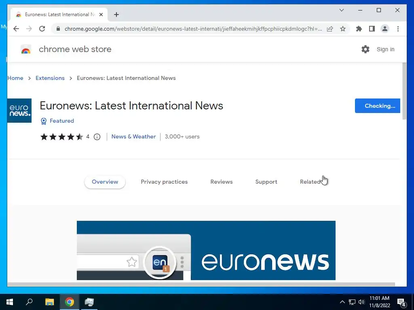
Task: Open Chrome's three-dot menu
Action: click(398, 29)
